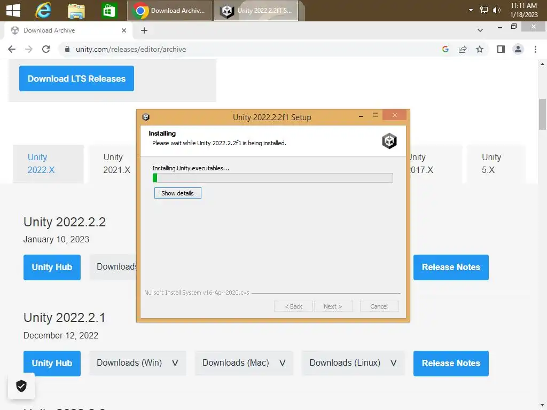Click Cancel in the Unity Setup dialog
Viewport: 547px width, 410px height.
[x=379, y=306]
